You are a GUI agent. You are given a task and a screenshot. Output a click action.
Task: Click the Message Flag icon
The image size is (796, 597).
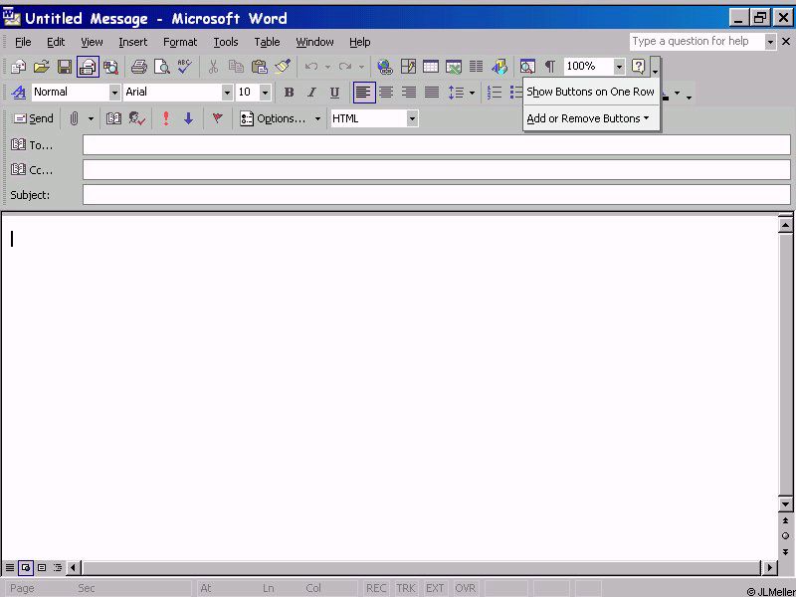point(217,118)
